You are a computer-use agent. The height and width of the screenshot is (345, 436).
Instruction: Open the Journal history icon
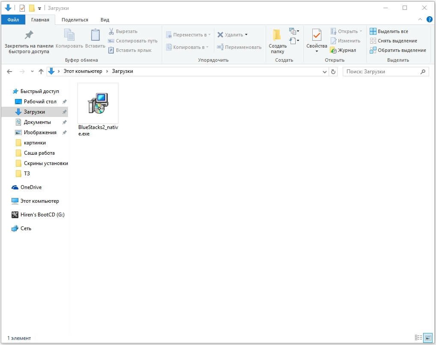[334, 50]
